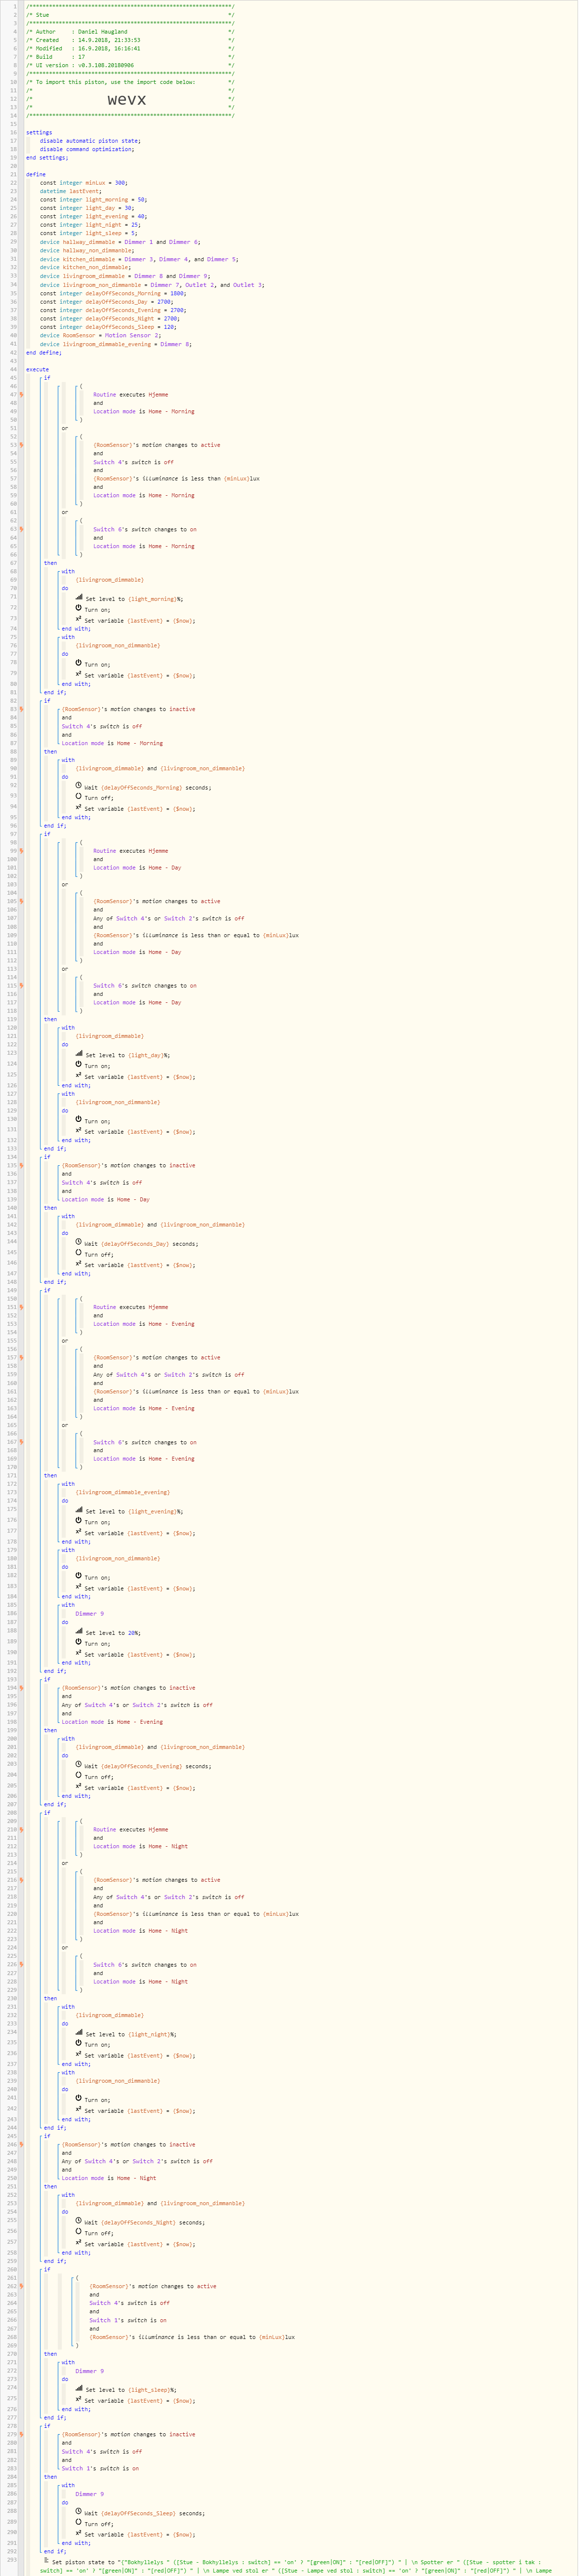Click the "execute" keyword on line 44
Viewport: 582px width, 2576px height.
point(37,369)
